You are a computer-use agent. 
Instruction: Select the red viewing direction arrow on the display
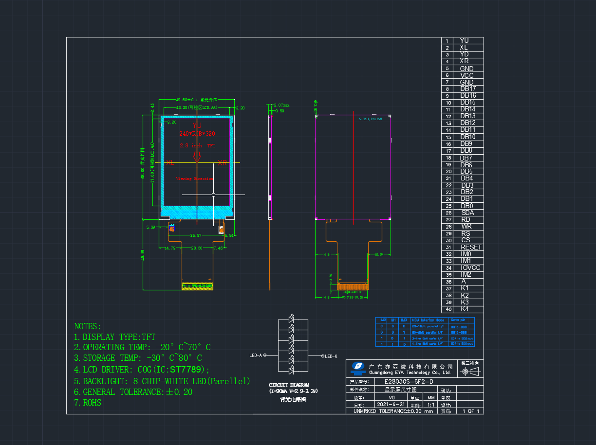pyautogui.click(x=197, y=157)
